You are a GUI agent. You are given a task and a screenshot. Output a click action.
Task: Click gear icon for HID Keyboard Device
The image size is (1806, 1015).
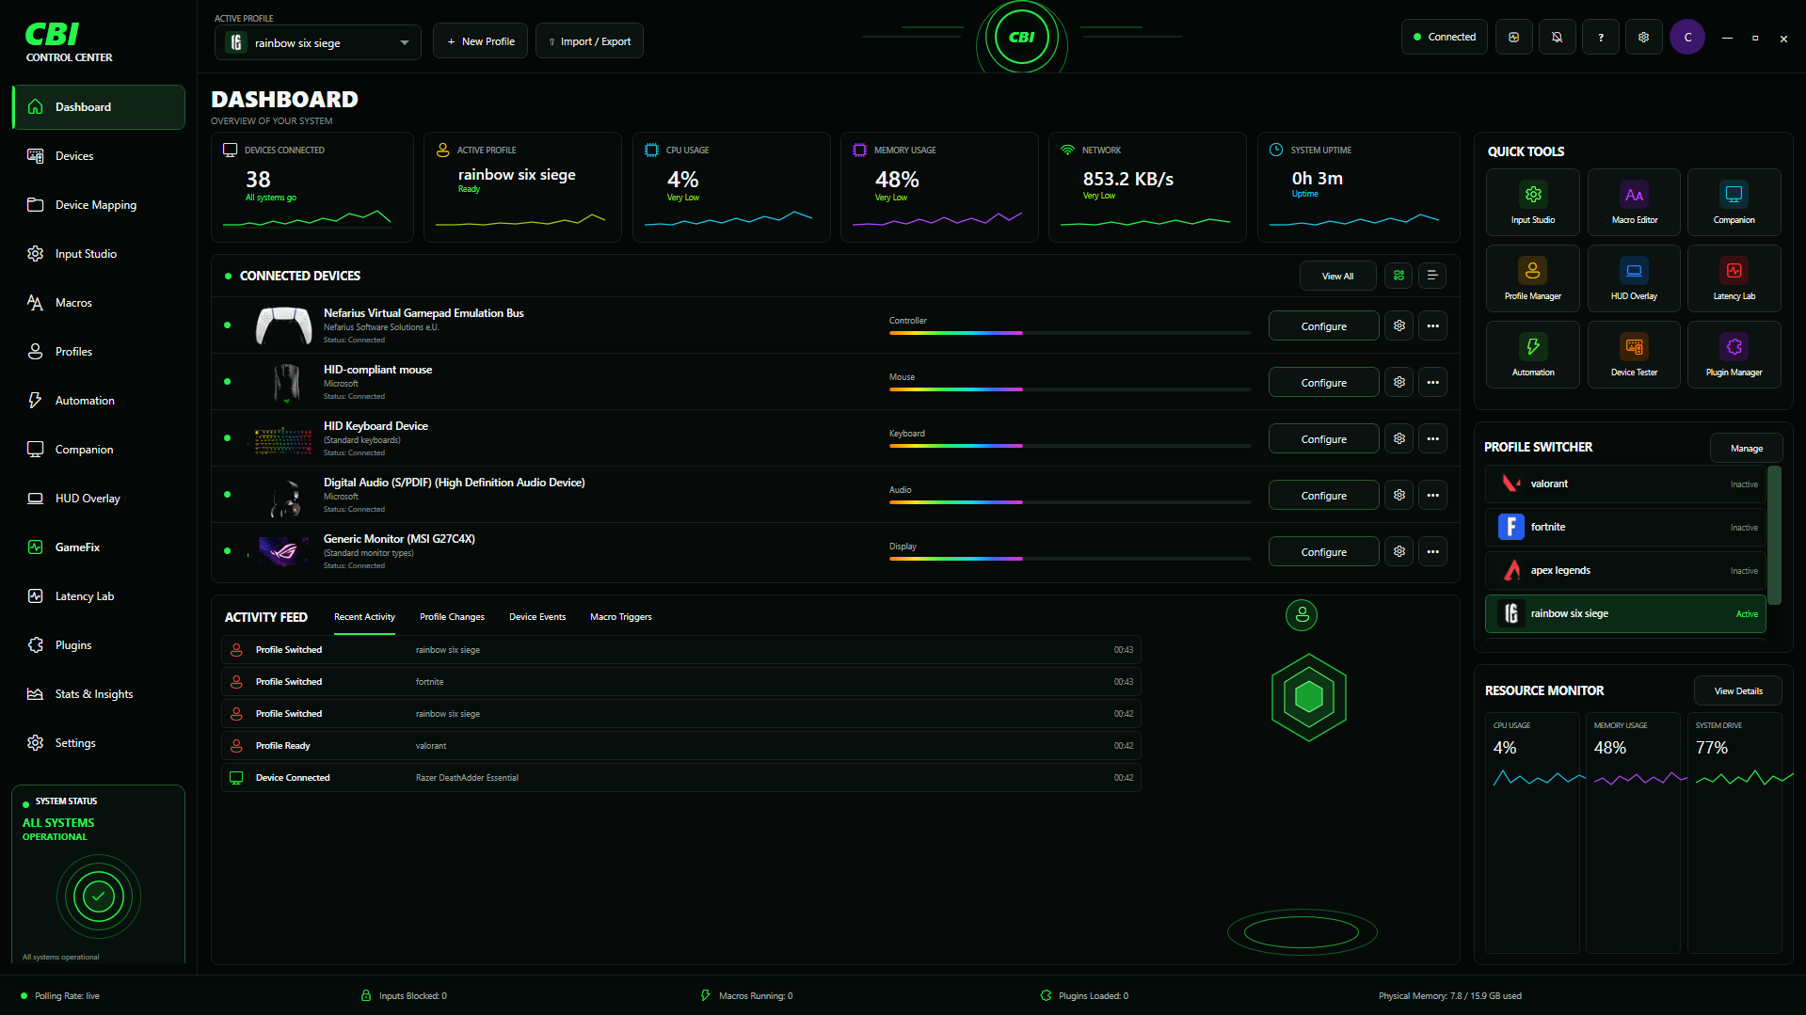1399,438
